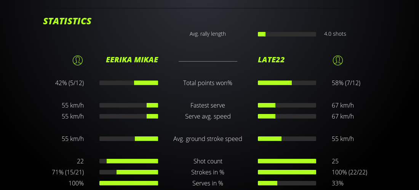
Task: Click the Statistics heading
Action: 67,21
